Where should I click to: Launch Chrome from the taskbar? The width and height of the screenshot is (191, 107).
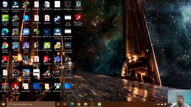[79, 104]
